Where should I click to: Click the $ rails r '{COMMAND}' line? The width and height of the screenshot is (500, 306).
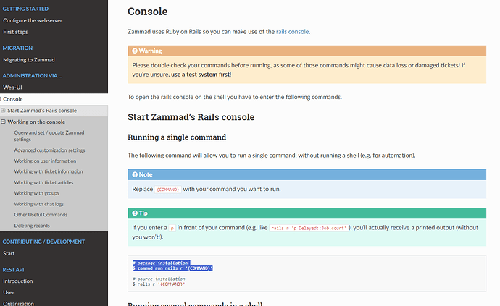point(159,284)
